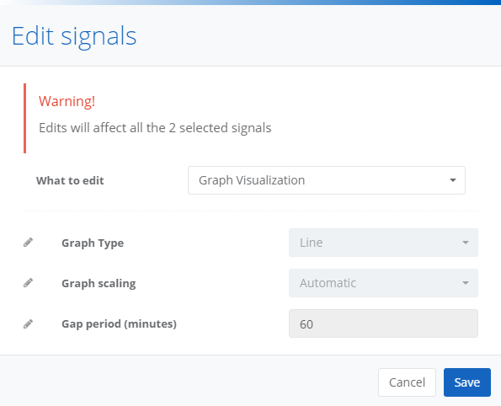Open the Graph Visualization dropdown
Screen dimensions: 501x406
[x=327, y=180]
